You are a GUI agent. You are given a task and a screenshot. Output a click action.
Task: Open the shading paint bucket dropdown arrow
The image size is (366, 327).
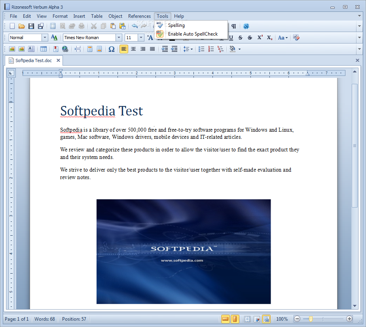pos(239,49)
